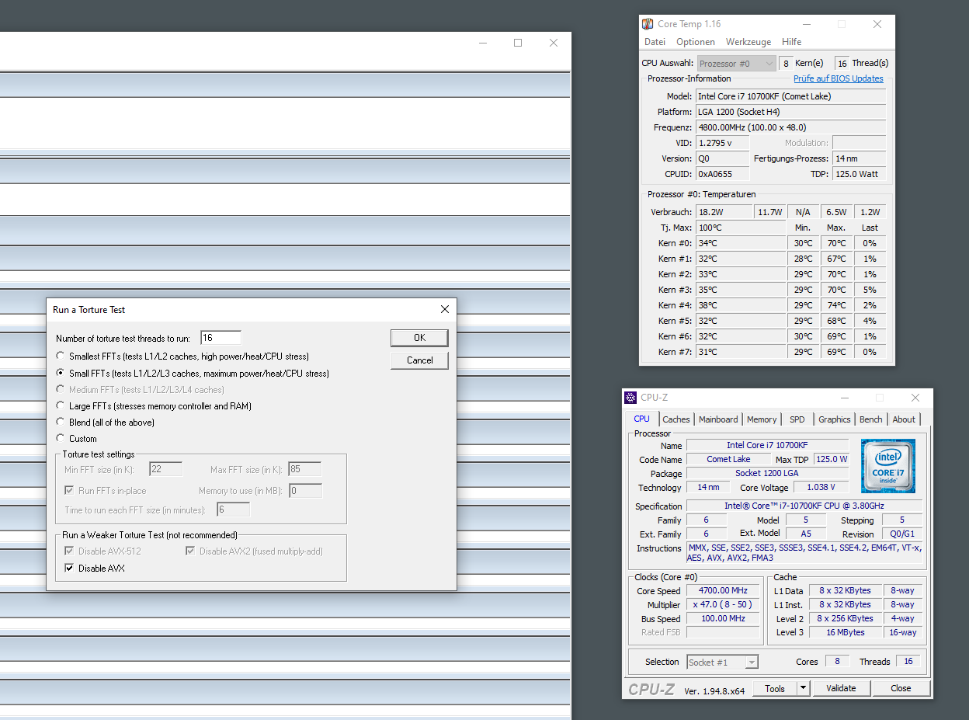Switch to the Caches tab in CPU-Z
969x720 pixels.
[676, 419]
